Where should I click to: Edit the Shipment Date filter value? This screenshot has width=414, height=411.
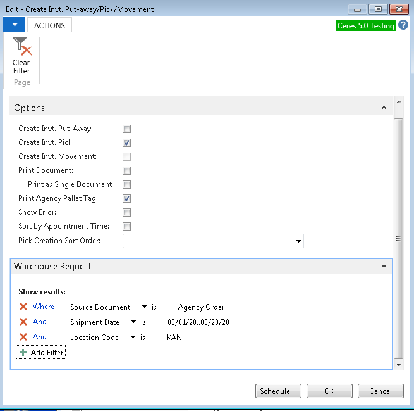click(x=198, y=322)
